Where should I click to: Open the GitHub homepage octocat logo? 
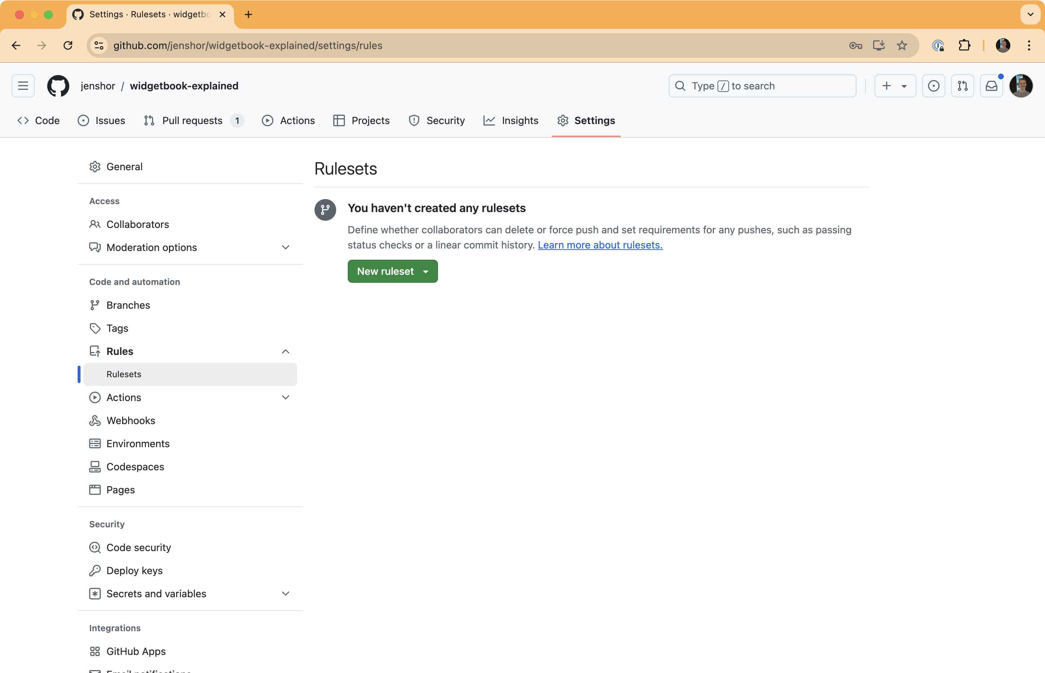click(58, 85)
